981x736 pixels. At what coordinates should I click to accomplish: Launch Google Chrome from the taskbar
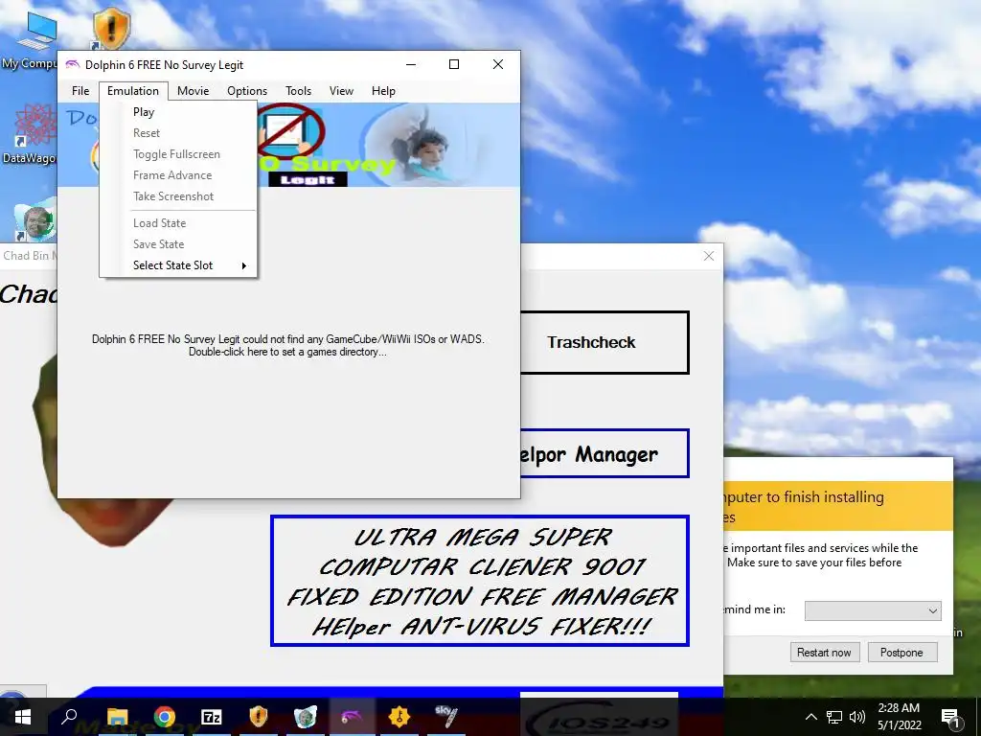[x=165, y=717]
